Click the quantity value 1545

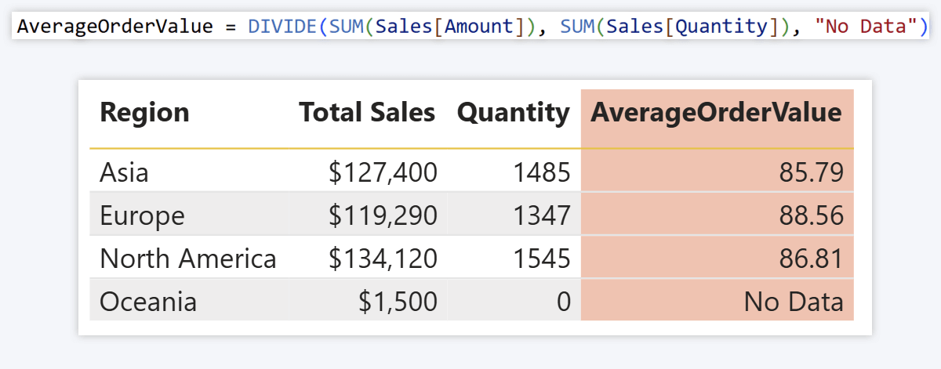tap(541, 258)
